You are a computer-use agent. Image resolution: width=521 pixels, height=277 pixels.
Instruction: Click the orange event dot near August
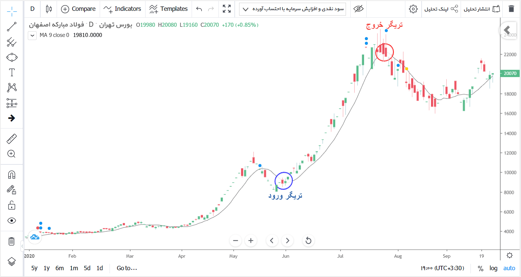[407, 69]
